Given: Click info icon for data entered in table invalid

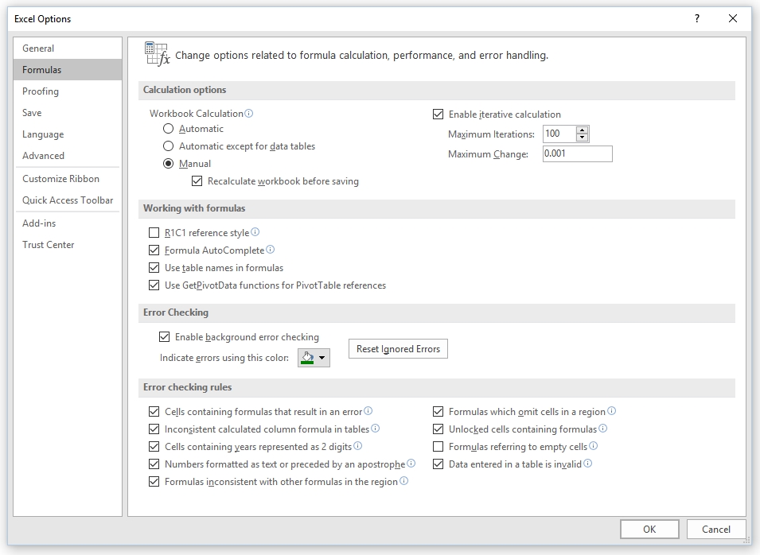Looking at the screenshot, I should click(588, 464).
